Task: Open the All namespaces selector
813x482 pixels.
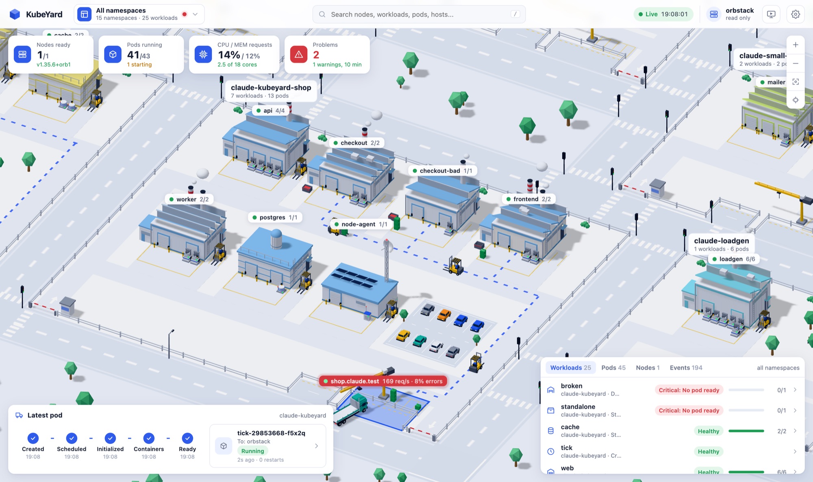Action: (x=139, y=14)
